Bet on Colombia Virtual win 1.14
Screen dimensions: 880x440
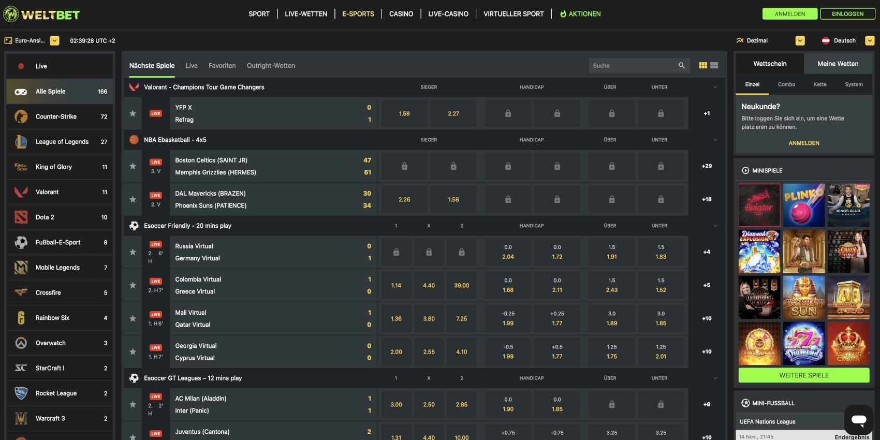[396, 285]
